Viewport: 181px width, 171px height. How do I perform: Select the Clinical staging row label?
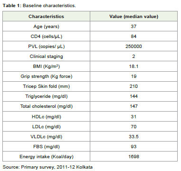46,57
